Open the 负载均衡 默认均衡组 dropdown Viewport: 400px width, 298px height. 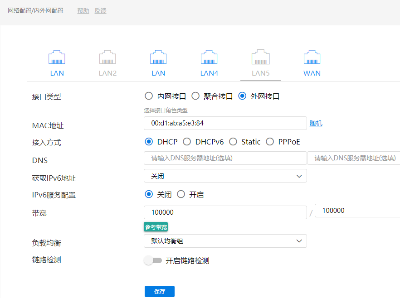pos(225,241)
